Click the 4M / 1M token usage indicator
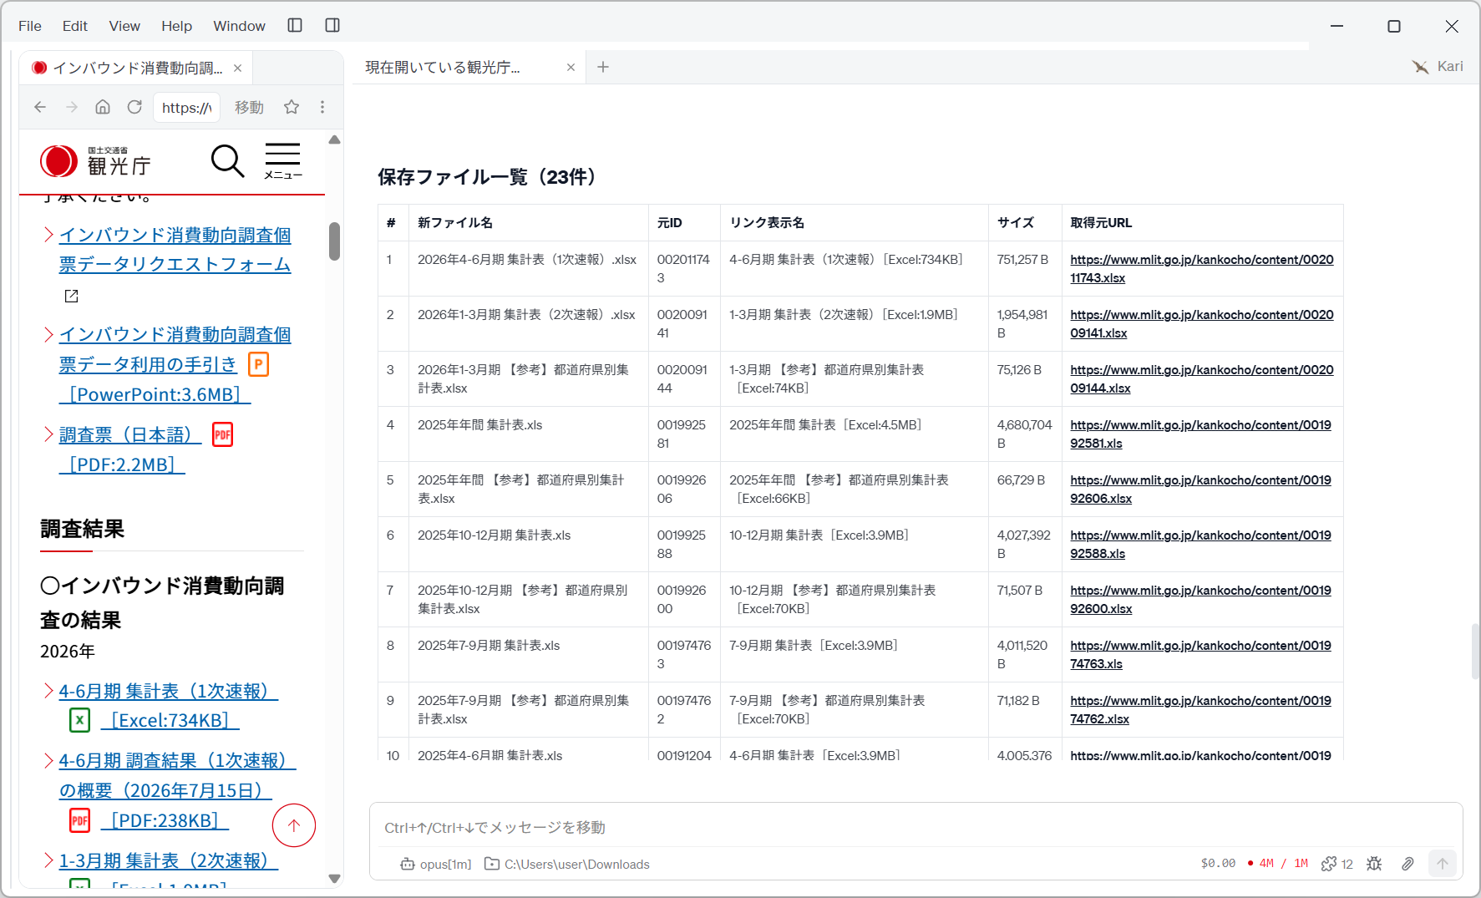Image resolution: width=1481 pixels, height=898 pixels. [1278, 864]
